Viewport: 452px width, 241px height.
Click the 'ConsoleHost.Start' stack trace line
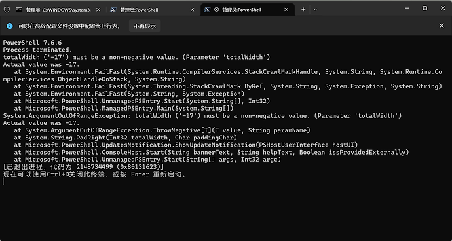[x=212, y=152]
